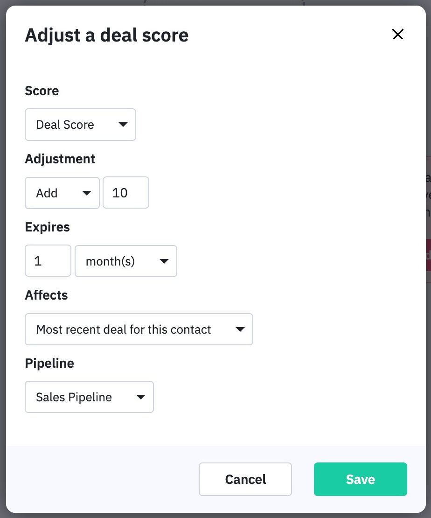431x518 pixels.
Task: Open the Add operation dropdown
Action: pos(62,193)
